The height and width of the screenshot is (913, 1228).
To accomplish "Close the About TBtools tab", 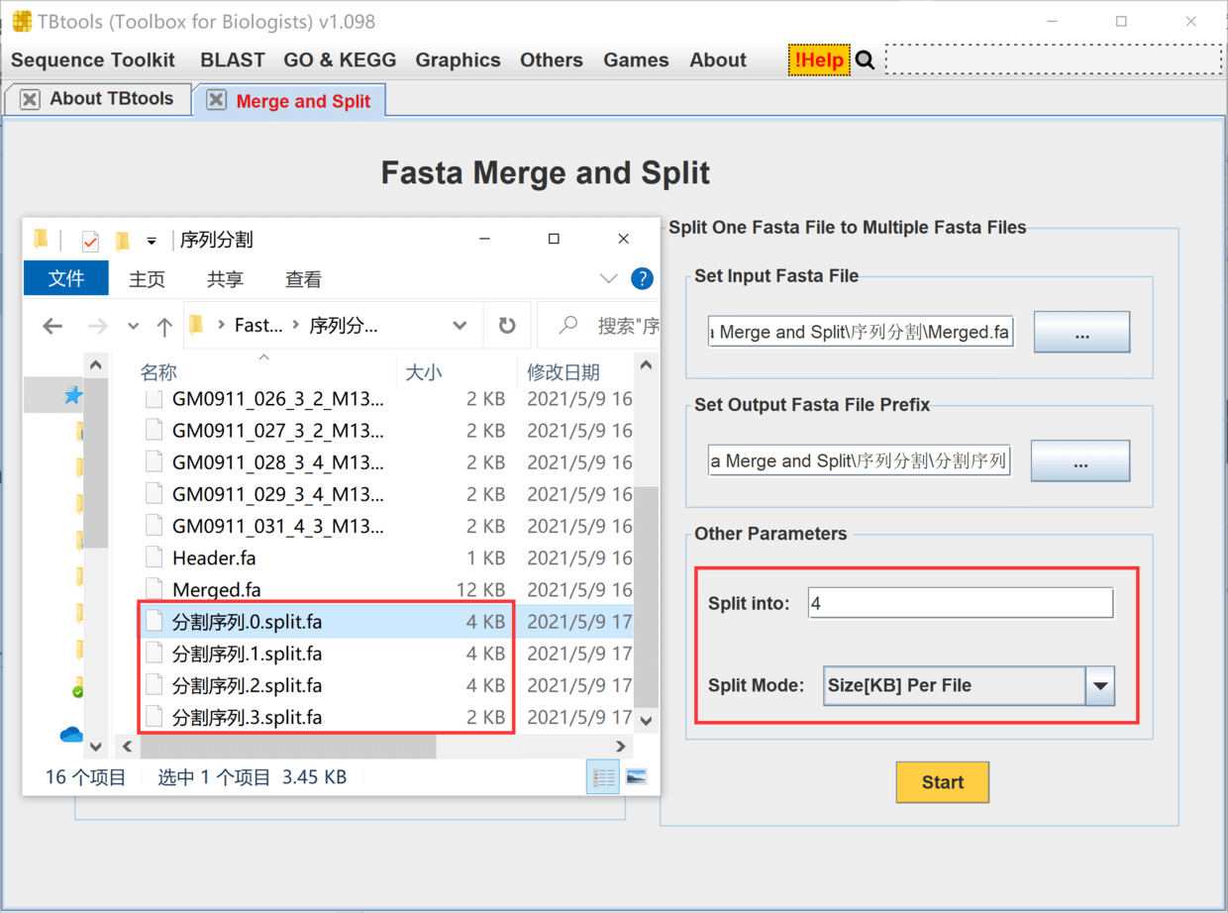I will tap(31, 99).
